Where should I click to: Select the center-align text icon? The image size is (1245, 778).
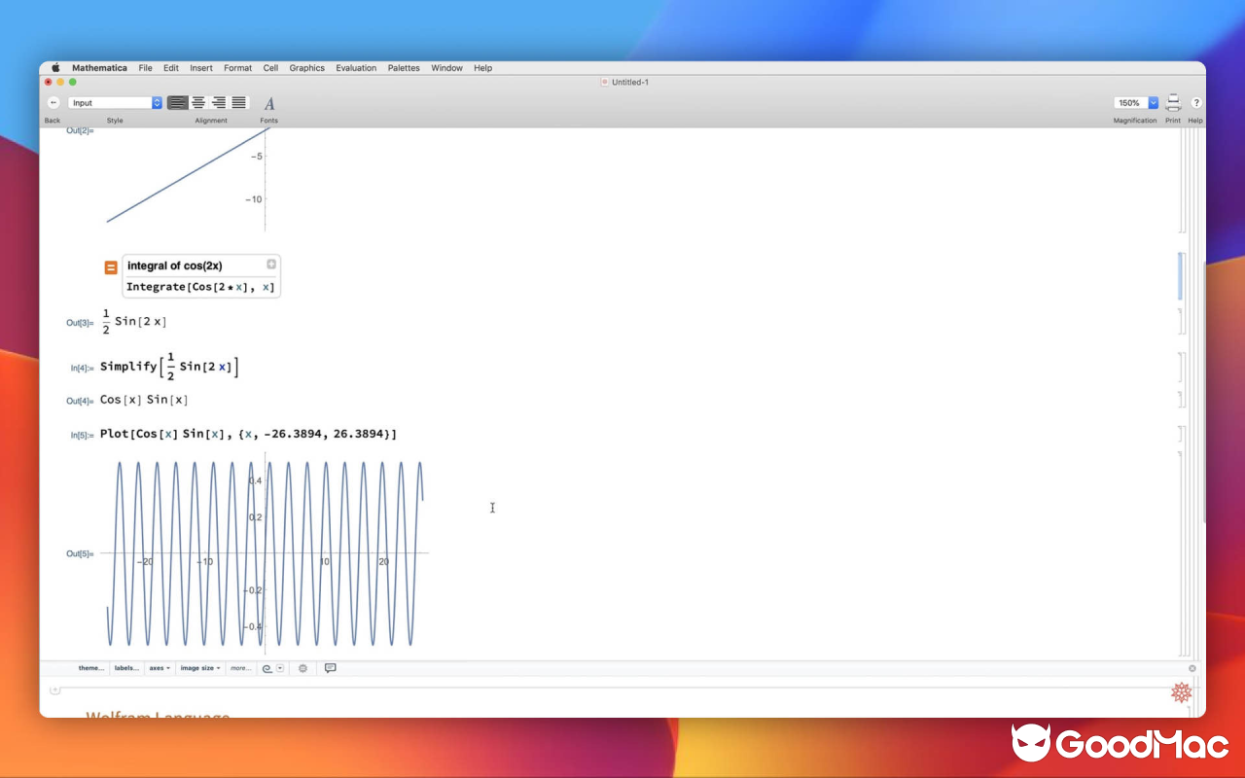tap(198, 102)
